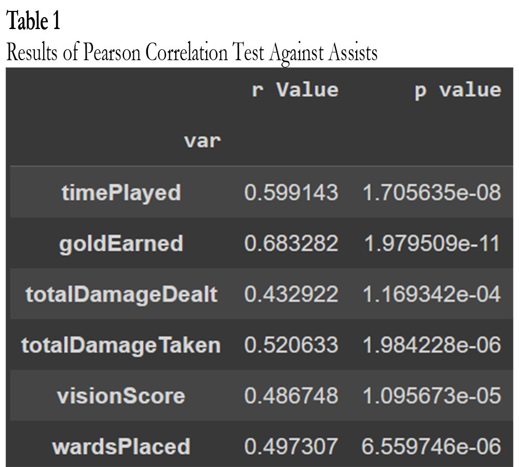This screenshot has height=467, width=519.
Task: Click p value 1.169342e-04
Action: [x=432, y=294]
